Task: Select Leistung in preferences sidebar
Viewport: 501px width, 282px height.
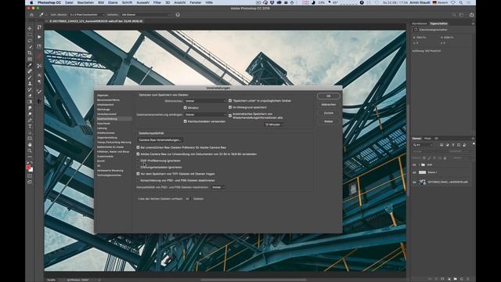Action: tap(103, 128)
